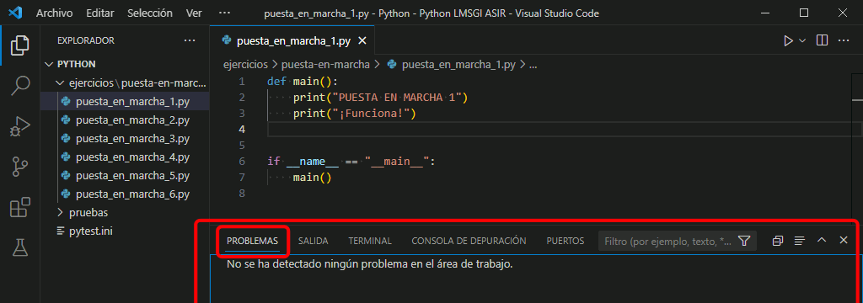Screen dimensions: 863x303
Task: Select the puesta_en_marcha_1.py editor tab
Action: [x=292, y=40]
